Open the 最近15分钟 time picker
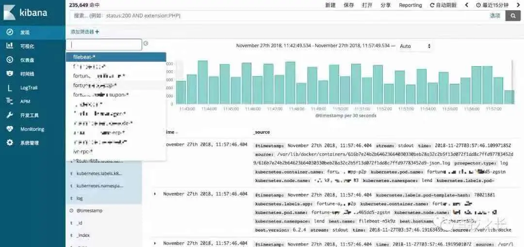Screen dimensions: 524x247 pos(492,5)
